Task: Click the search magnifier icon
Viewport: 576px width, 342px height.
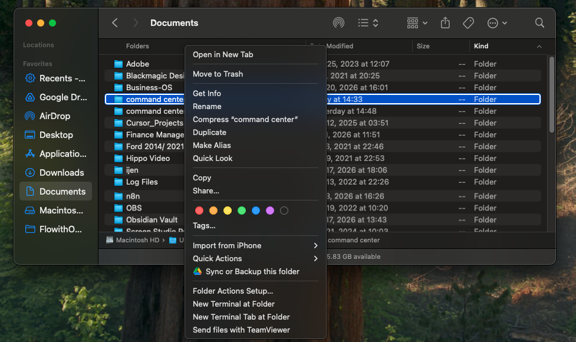Action: tap(539, 22)
